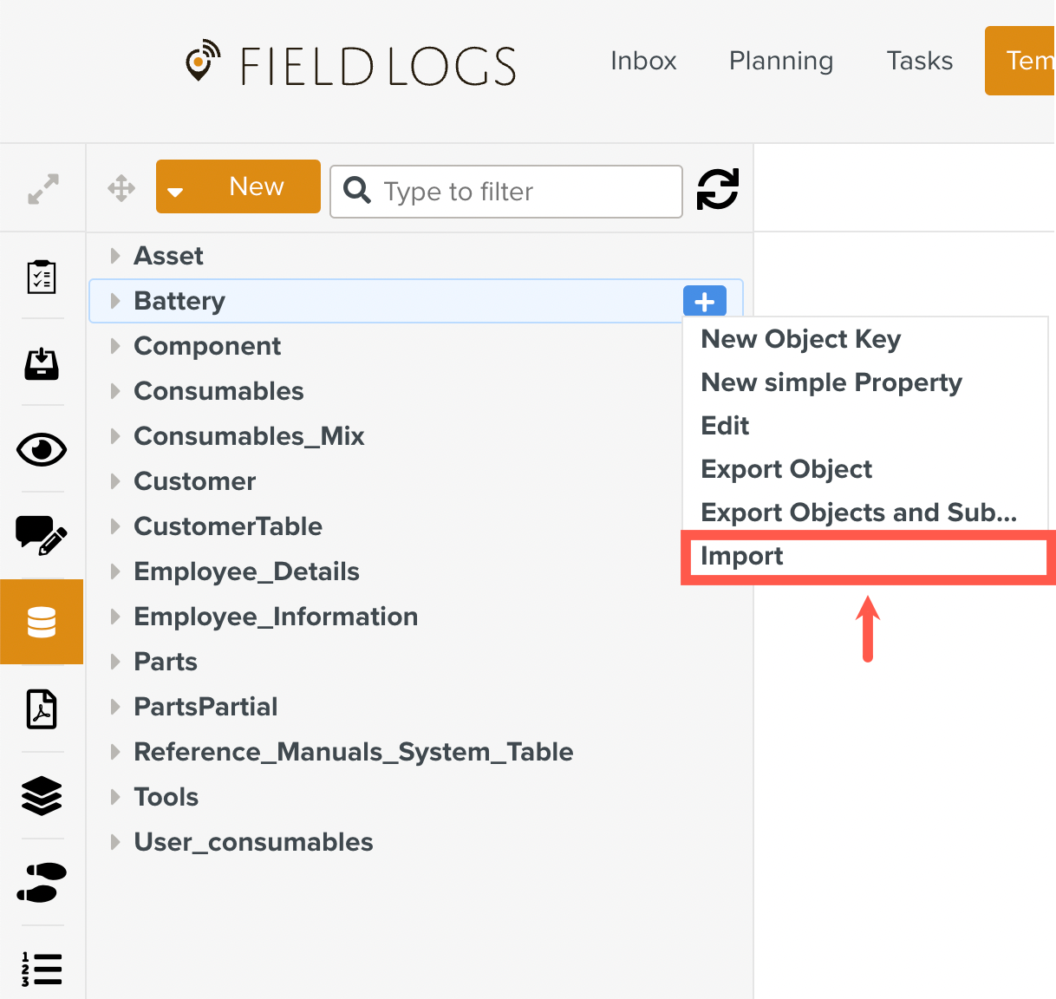Click the checklist clipboard sidebar icon
This screenshot has height=999, width=1056.
pyautogui.click(x=42, y=277)
